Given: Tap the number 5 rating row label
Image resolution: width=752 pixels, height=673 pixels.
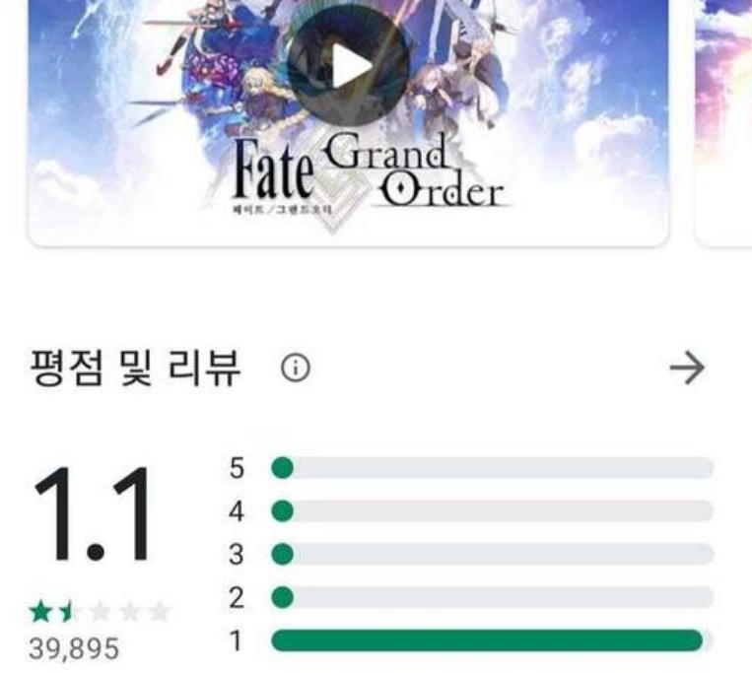Looking at the screenshot, I should coord(237,468).
